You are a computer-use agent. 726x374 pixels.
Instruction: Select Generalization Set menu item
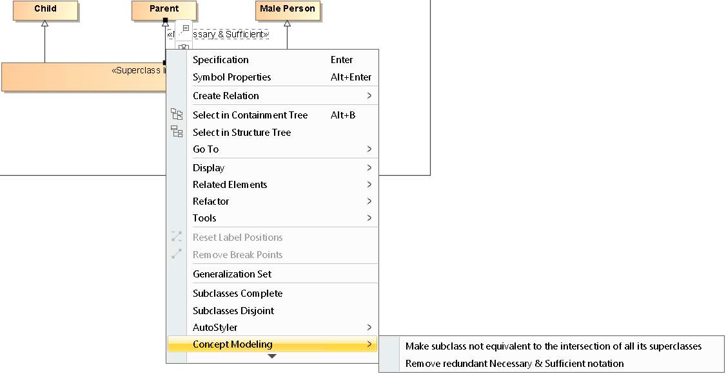232,274
